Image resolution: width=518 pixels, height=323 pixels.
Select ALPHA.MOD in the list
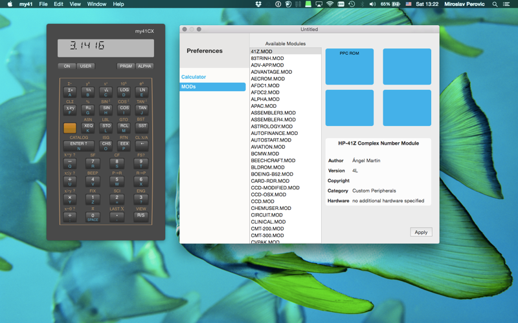point(286,99)
